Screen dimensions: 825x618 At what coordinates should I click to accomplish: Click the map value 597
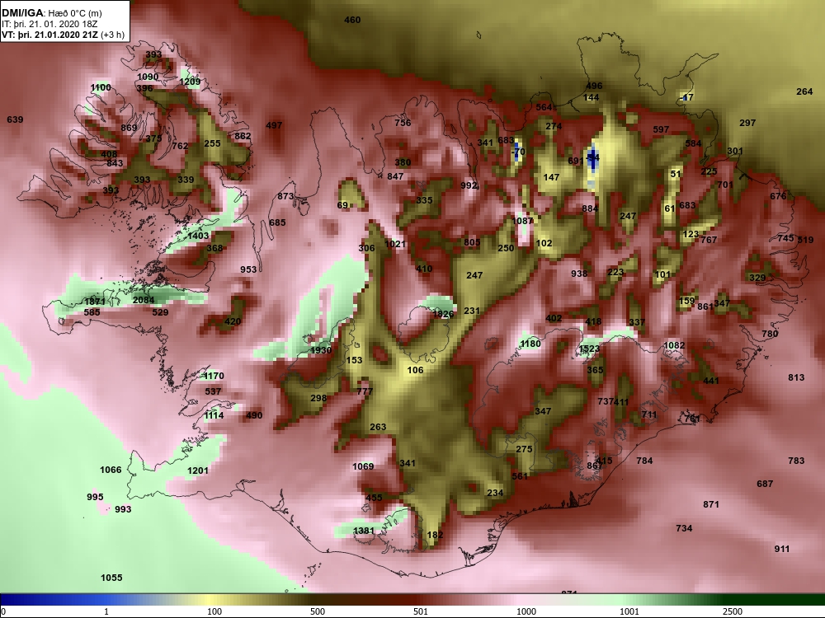pyautogui.click(x=661, y=129)
